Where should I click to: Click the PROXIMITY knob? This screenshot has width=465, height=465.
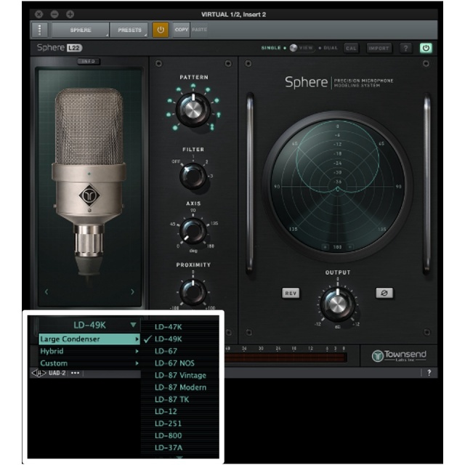coord(193,292)
